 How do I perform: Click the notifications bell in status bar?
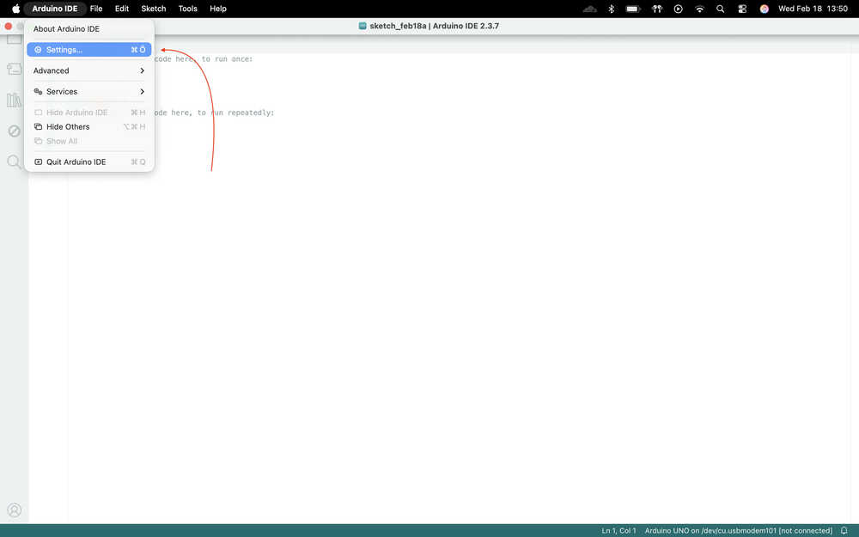click(x=844, y=530)
